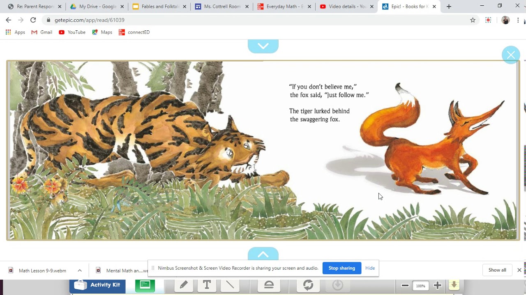This screenshot has height=295, width=526.
Task: Select the pencil drawing tool
Action: click(x=184, y=285)
